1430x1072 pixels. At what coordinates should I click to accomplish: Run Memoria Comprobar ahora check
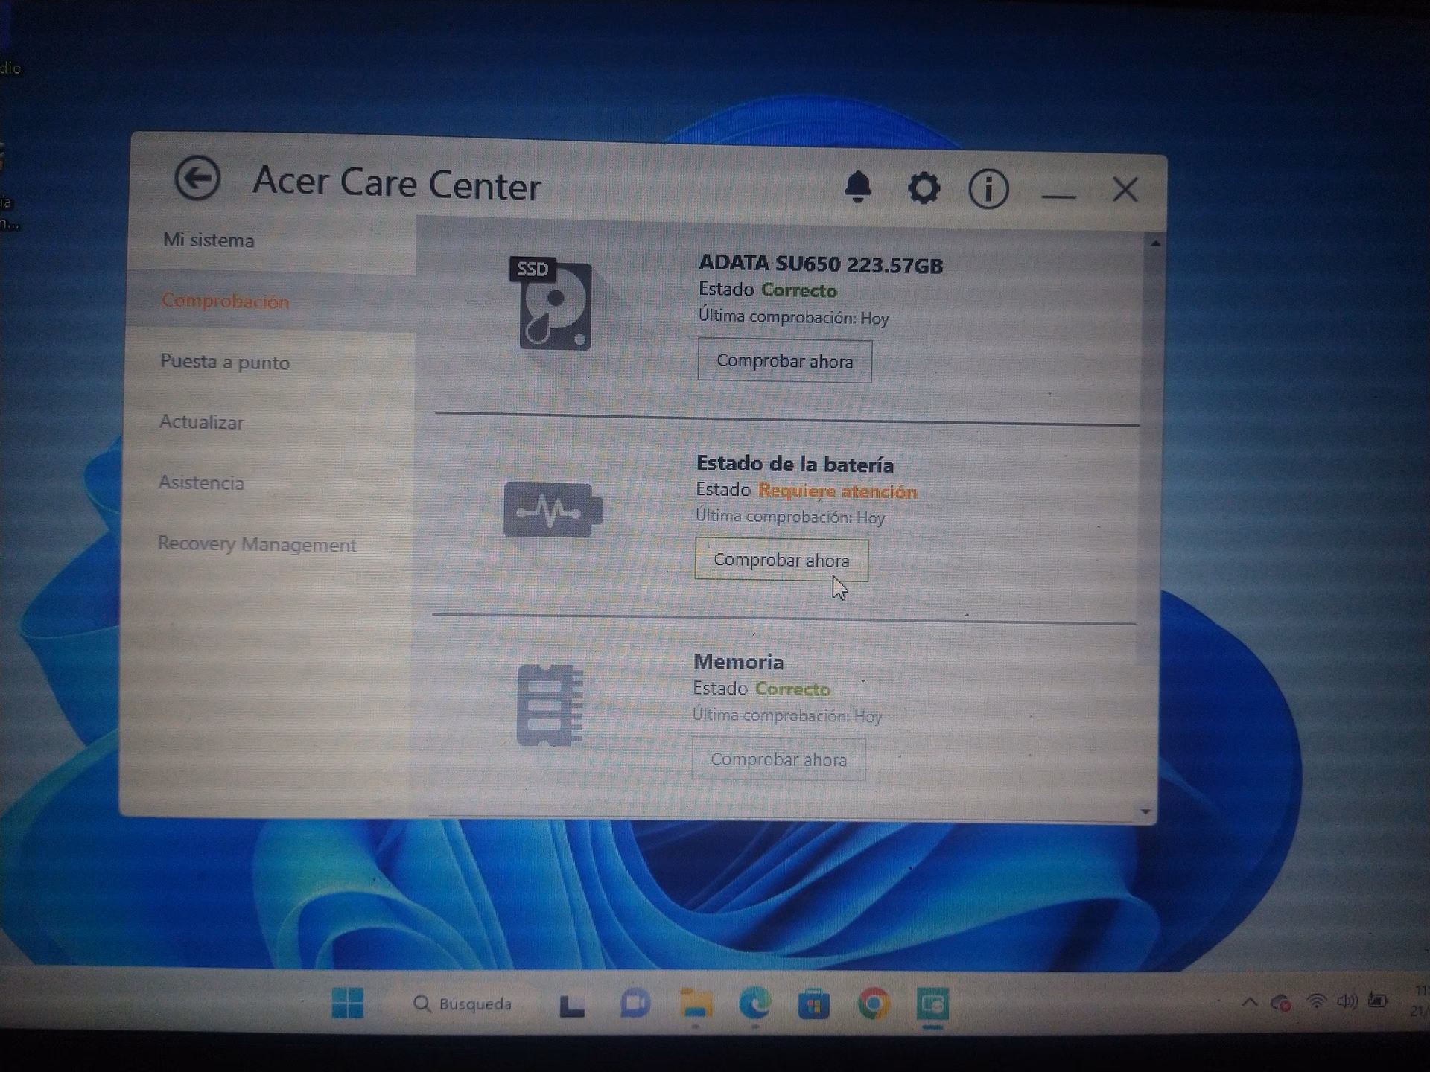point(778,759)
